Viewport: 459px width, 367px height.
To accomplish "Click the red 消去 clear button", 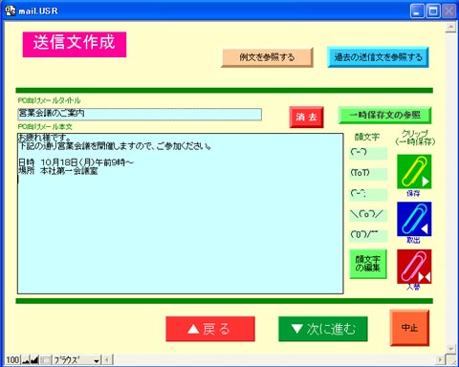I will 306,118.
